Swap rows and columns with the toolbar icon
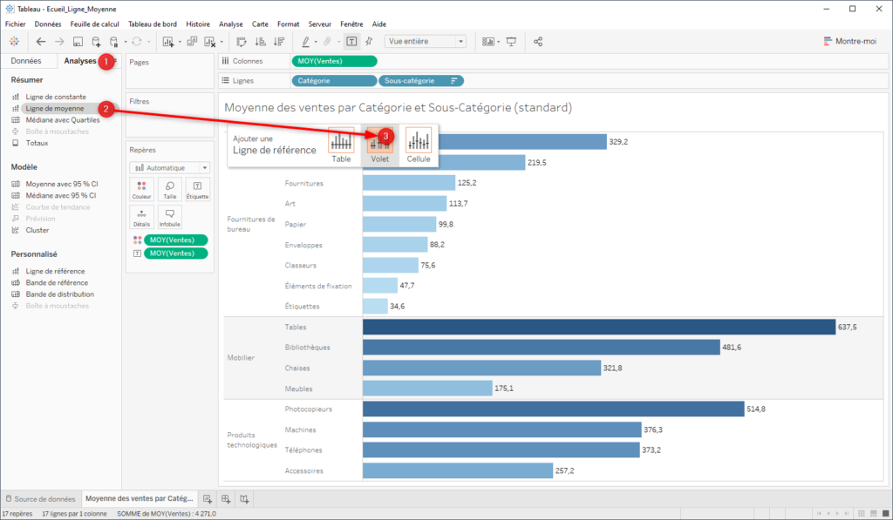The width and height of the screenshot is (893, 520). pos(241,42)
